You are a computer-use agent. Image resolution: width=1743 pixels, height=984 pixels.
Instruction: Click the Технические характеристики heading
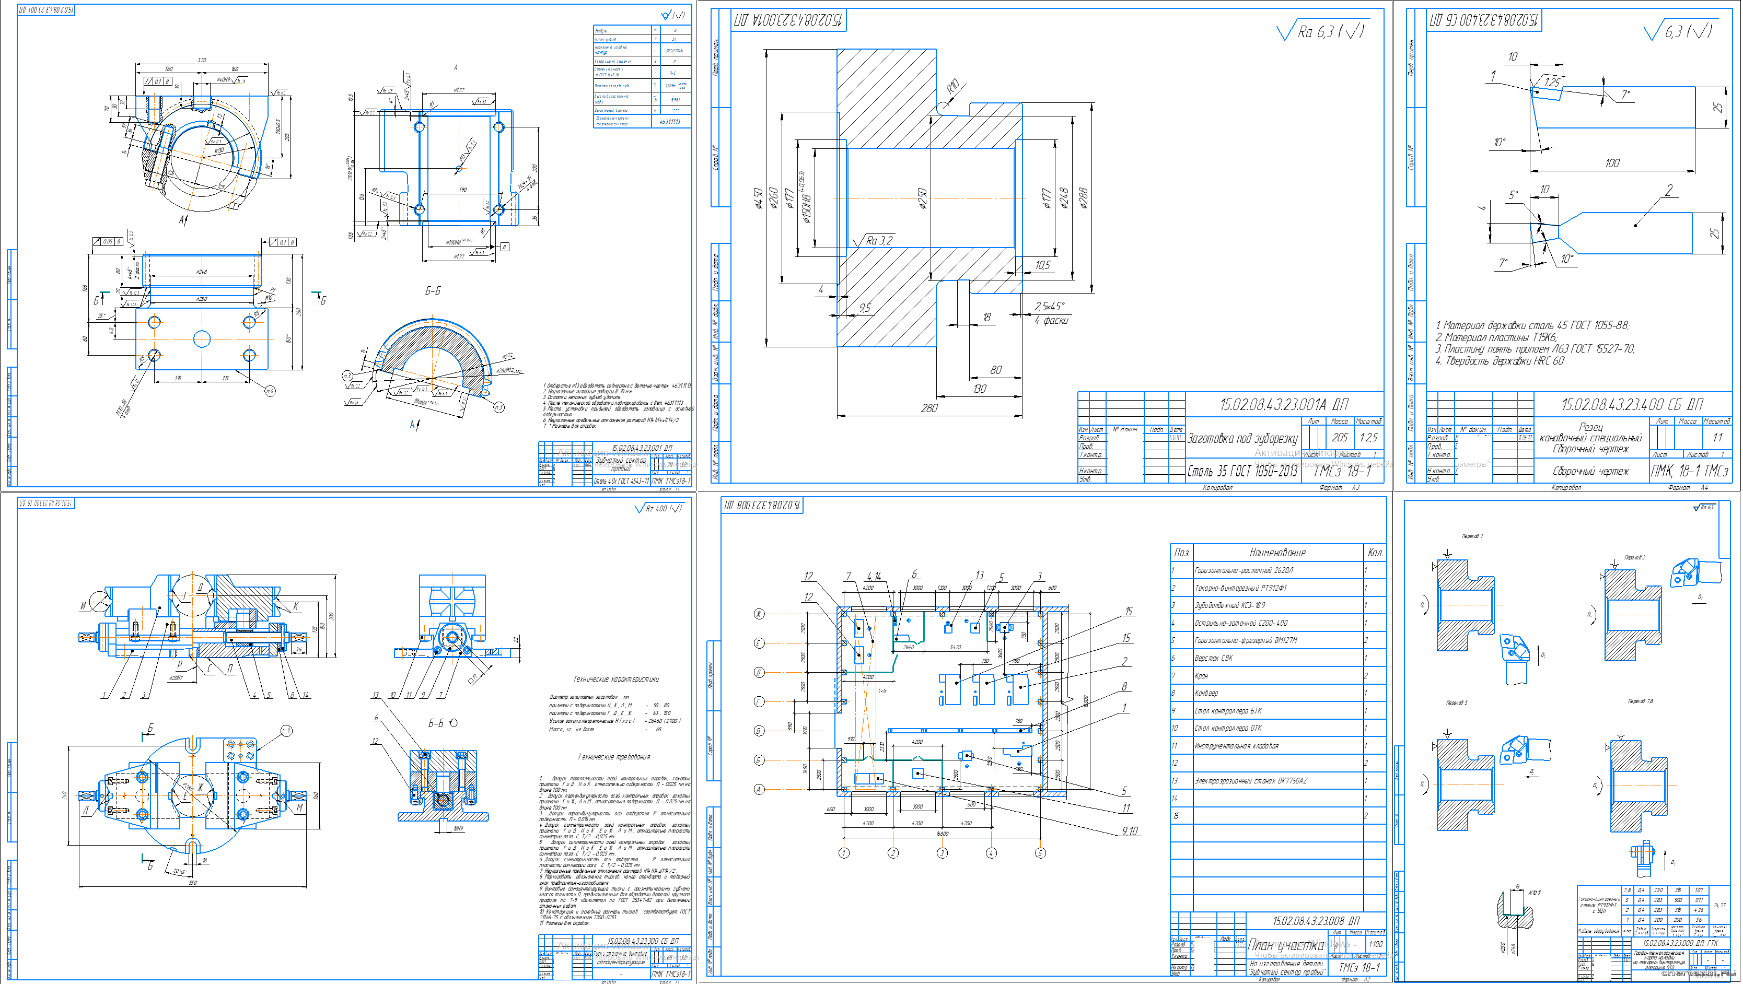coord(615,679)
